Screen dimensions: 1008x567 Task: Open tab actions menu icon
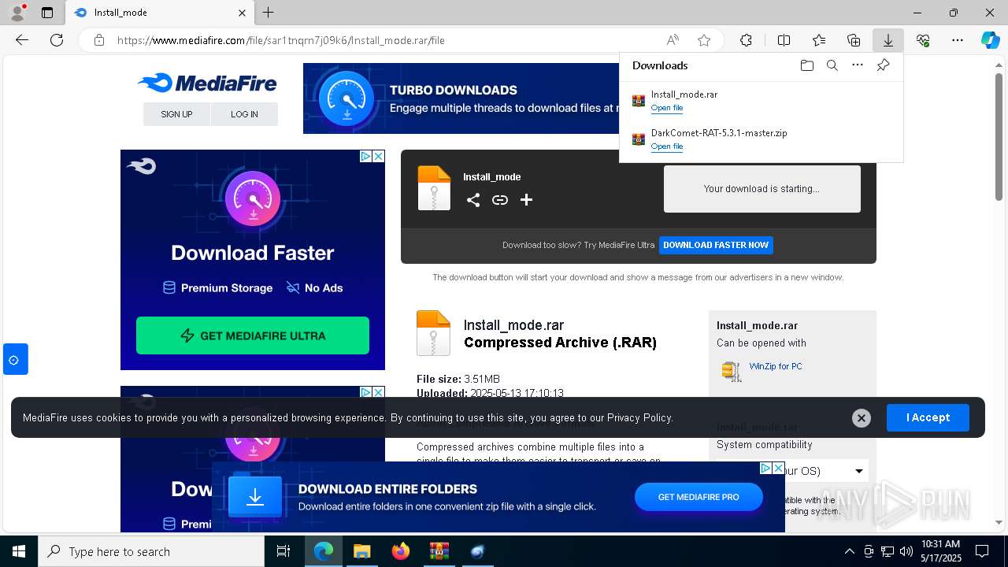click(47, 13)
